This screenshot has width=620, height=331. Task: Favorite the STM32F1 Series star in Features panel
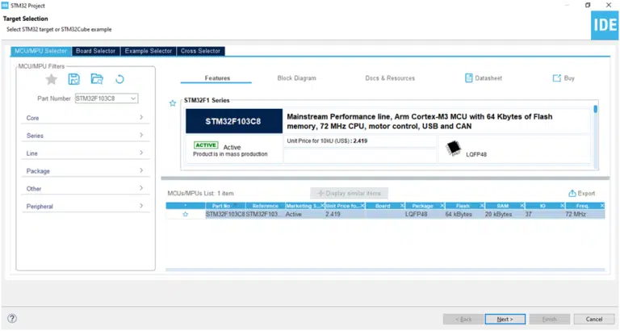(x=173, y=103)
